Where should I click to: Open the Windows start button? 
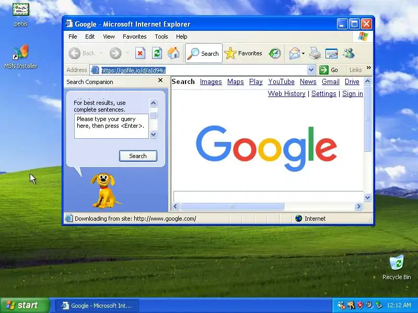pyautogui.click(x=25, y=305)
